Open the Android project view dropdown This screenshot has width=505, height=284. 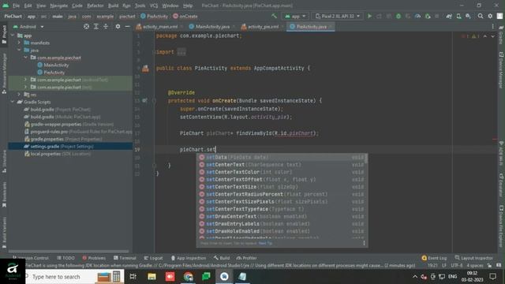28,27
